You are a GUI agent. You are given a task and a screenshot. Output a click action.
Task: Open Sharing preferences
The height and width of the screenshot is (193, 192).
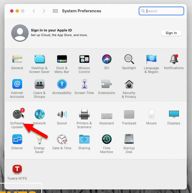pyautogui.click(x=84, y=139)
